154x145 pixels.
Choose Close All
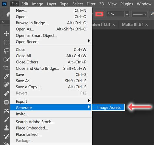[x=51, y=56]
